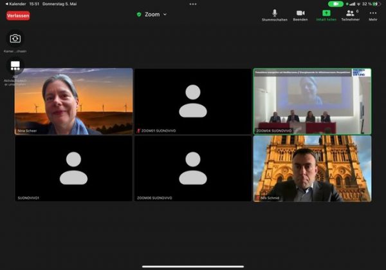Share content via Inhalt teilen

coord(326,15)
